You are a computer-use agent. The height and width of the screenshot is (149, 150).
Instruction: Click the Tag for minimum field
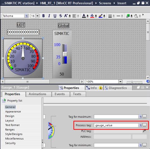click(x=116, y=145)
